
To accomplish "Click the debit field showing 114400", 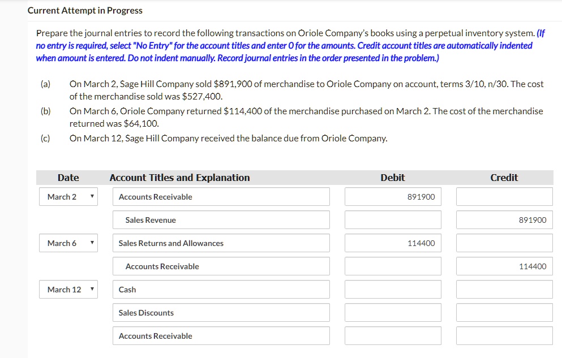I will 393,243.
